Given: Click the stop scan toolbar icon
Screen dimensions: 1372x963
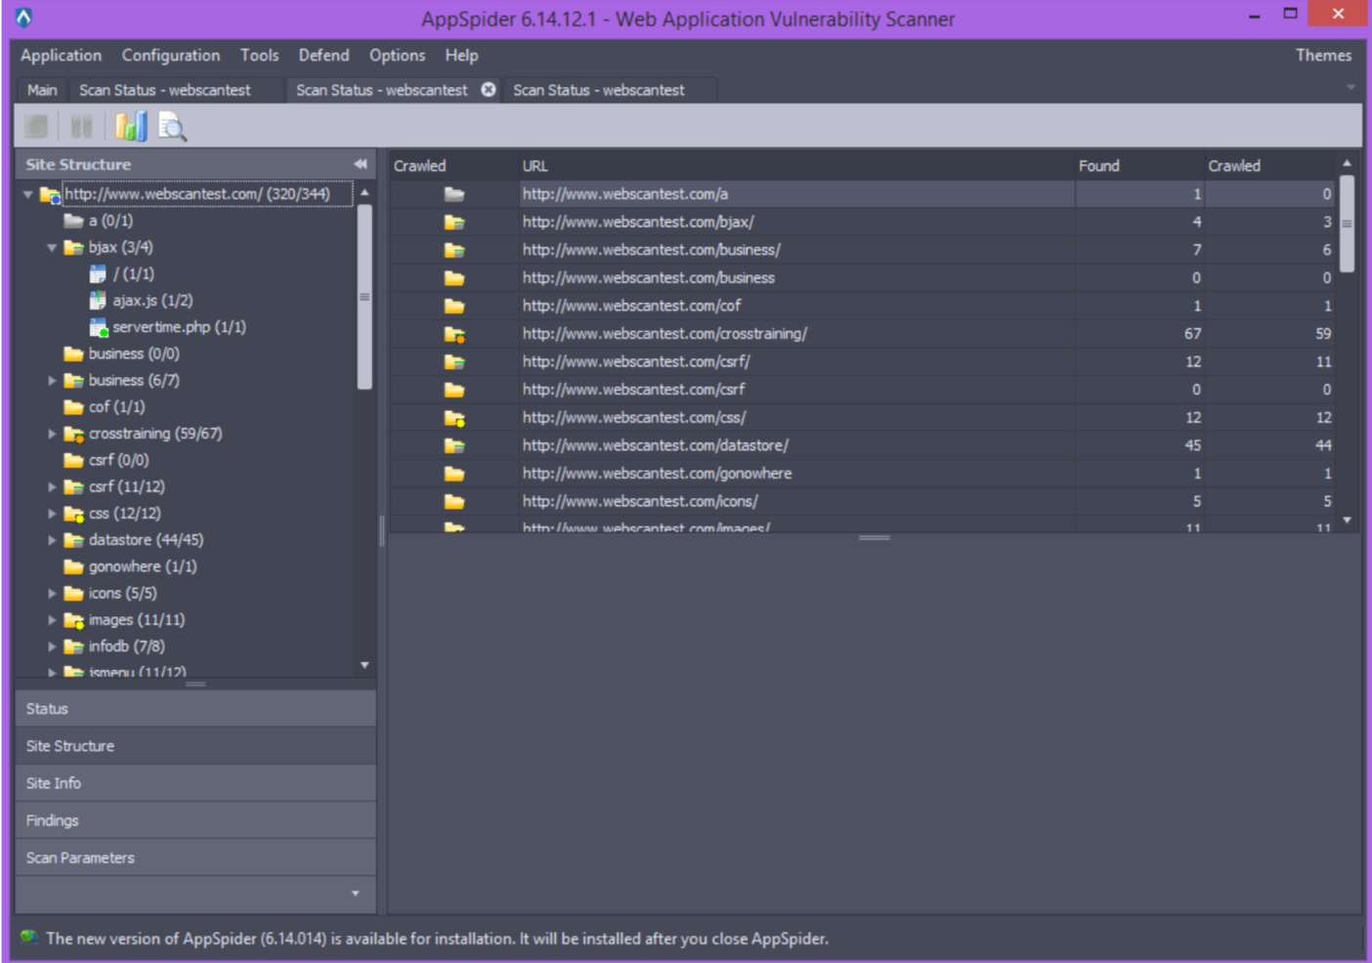Looking at the screenshot, I should (x=36, y=126).
